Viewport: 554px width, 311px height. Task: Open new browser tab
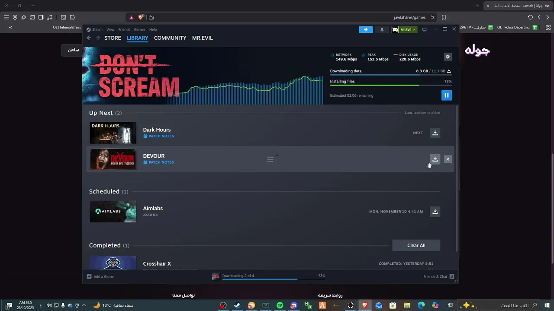477,6
